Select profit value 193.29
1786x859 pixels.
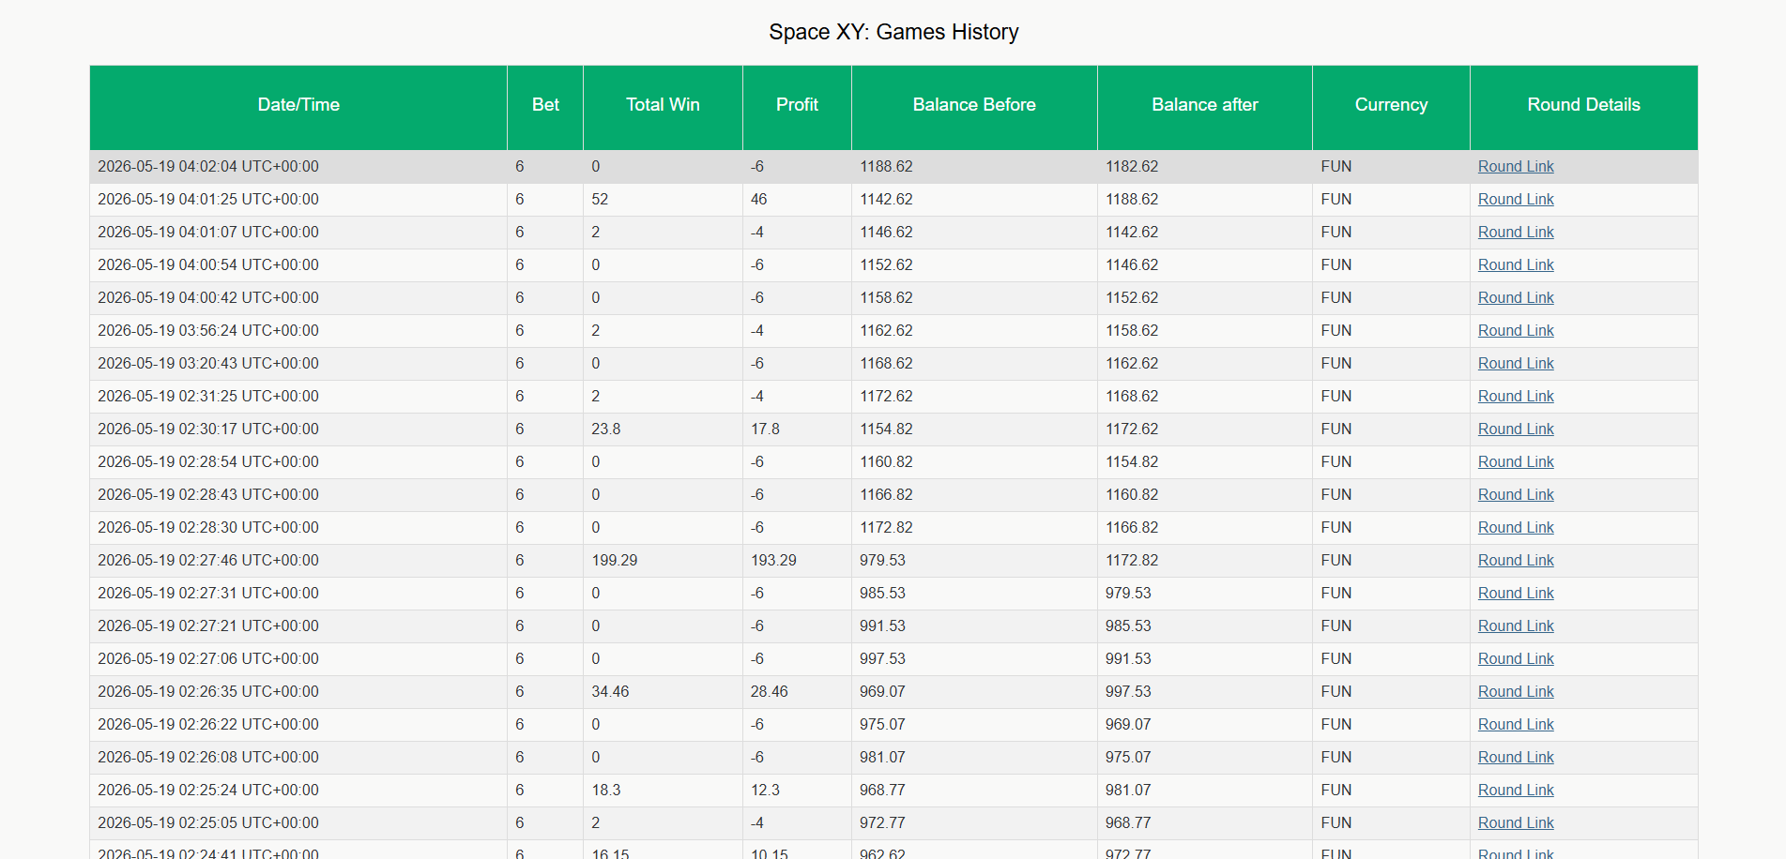773,560
